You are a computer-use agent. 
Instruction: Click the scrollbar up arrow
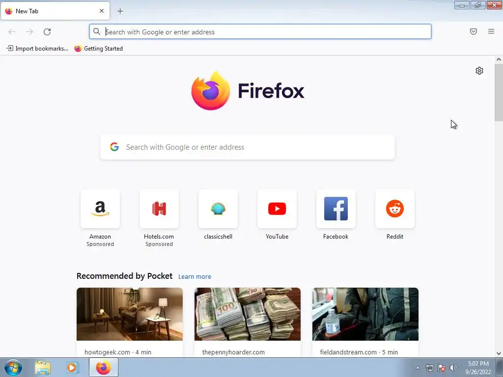499,59
